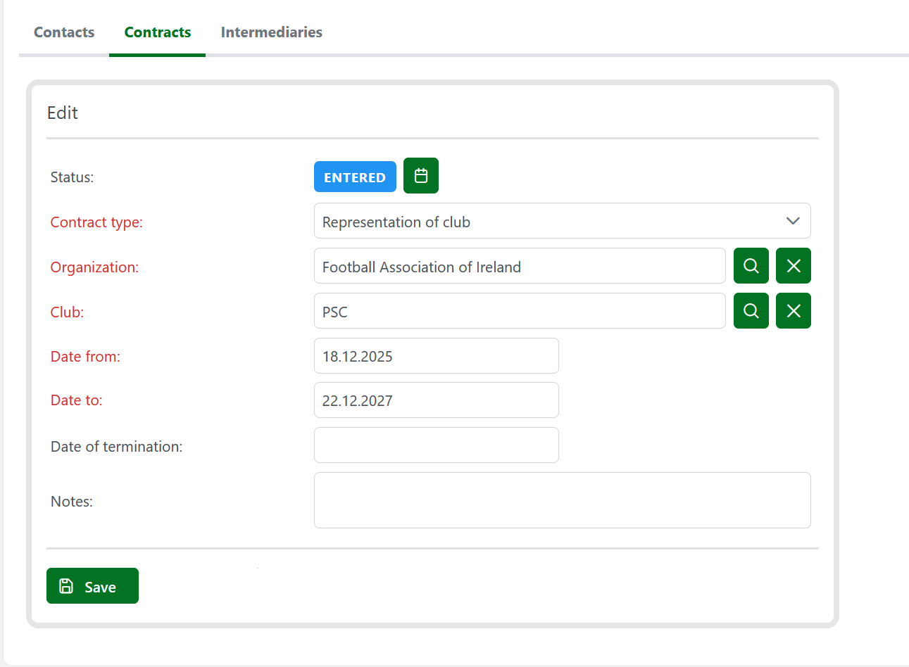Focus the Organization text field

(519, 267)
